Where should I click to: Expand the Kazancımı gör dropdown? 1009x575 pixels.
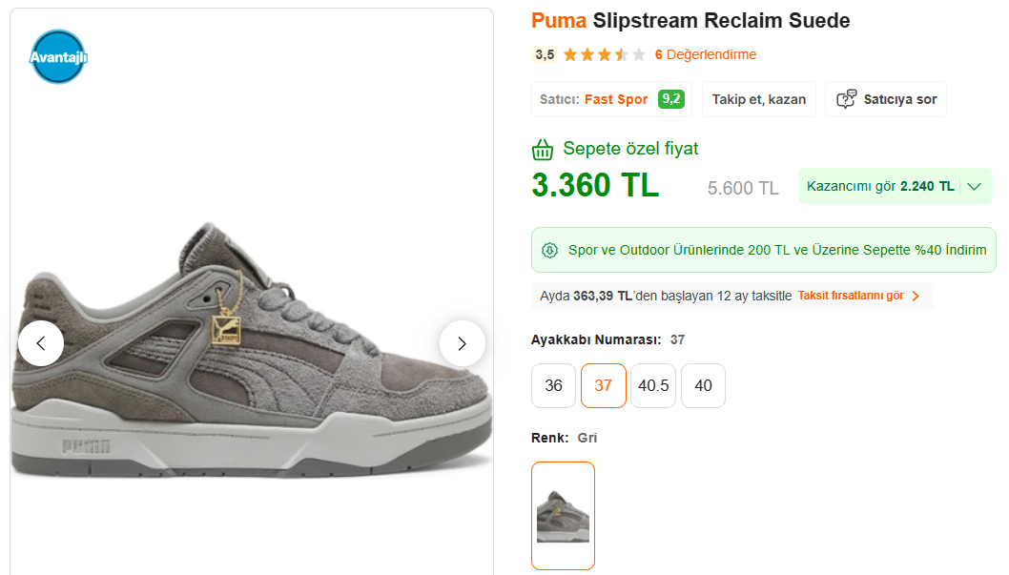975,187
